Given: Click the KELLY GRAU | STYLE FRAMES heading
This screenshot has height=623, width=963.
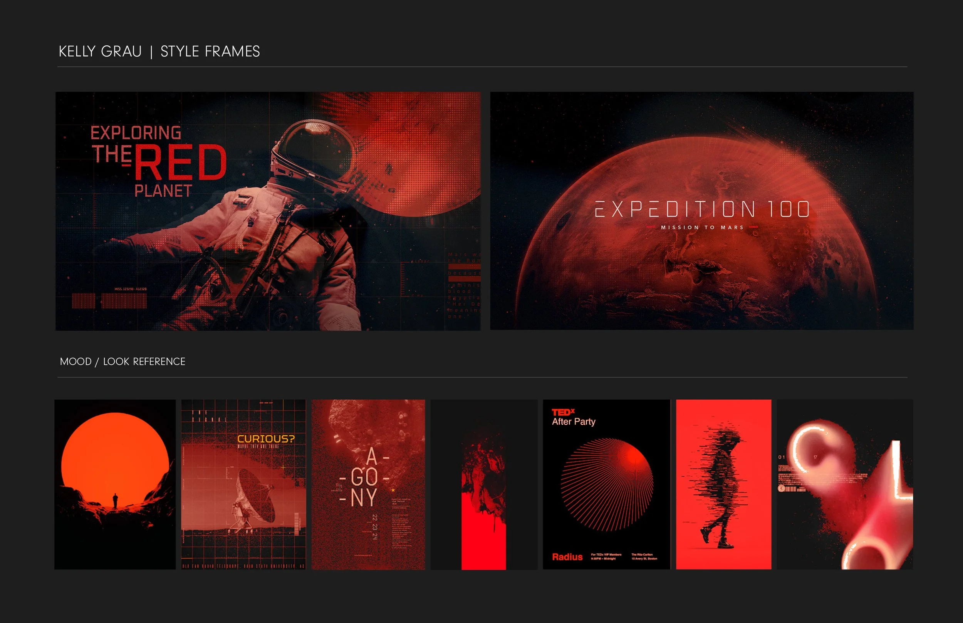Looking at the screenshot, I should coord(159,51).
